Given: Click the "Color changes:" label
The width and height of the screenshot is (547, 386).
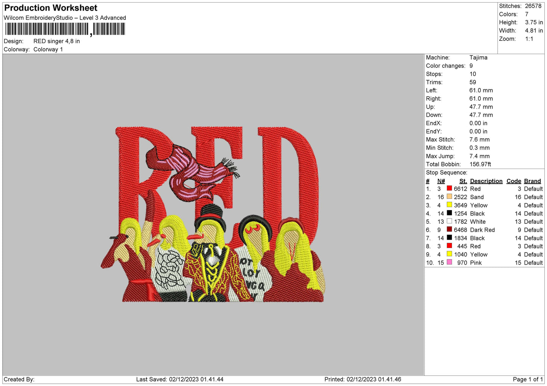Looking at the screenshot, I should (x=446, y=66).
